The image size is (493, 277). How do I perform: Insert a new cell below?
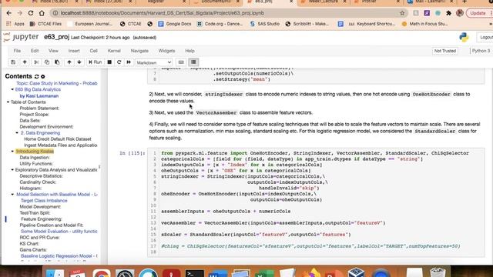click(x=25, y=62)
